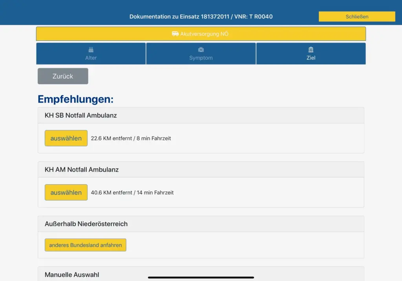
Task: Open the Symptom tab label
Action: 201,58
